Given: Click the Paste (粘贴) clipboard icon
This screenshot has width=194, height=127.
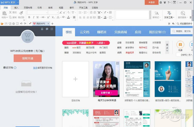Looking at the screenshot, I should [x=4, y=13].
